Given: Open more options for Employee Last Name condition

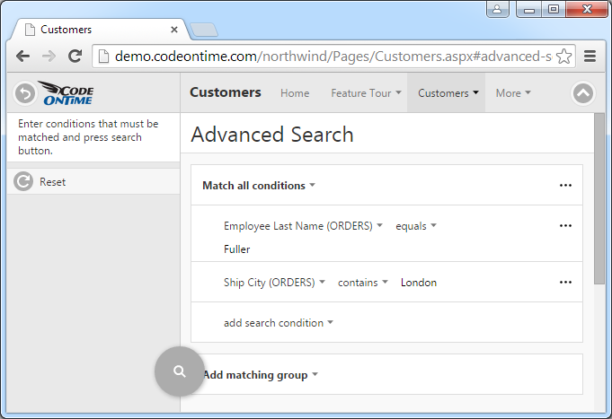Looking at the screenshot, I should tap(565, 226).
